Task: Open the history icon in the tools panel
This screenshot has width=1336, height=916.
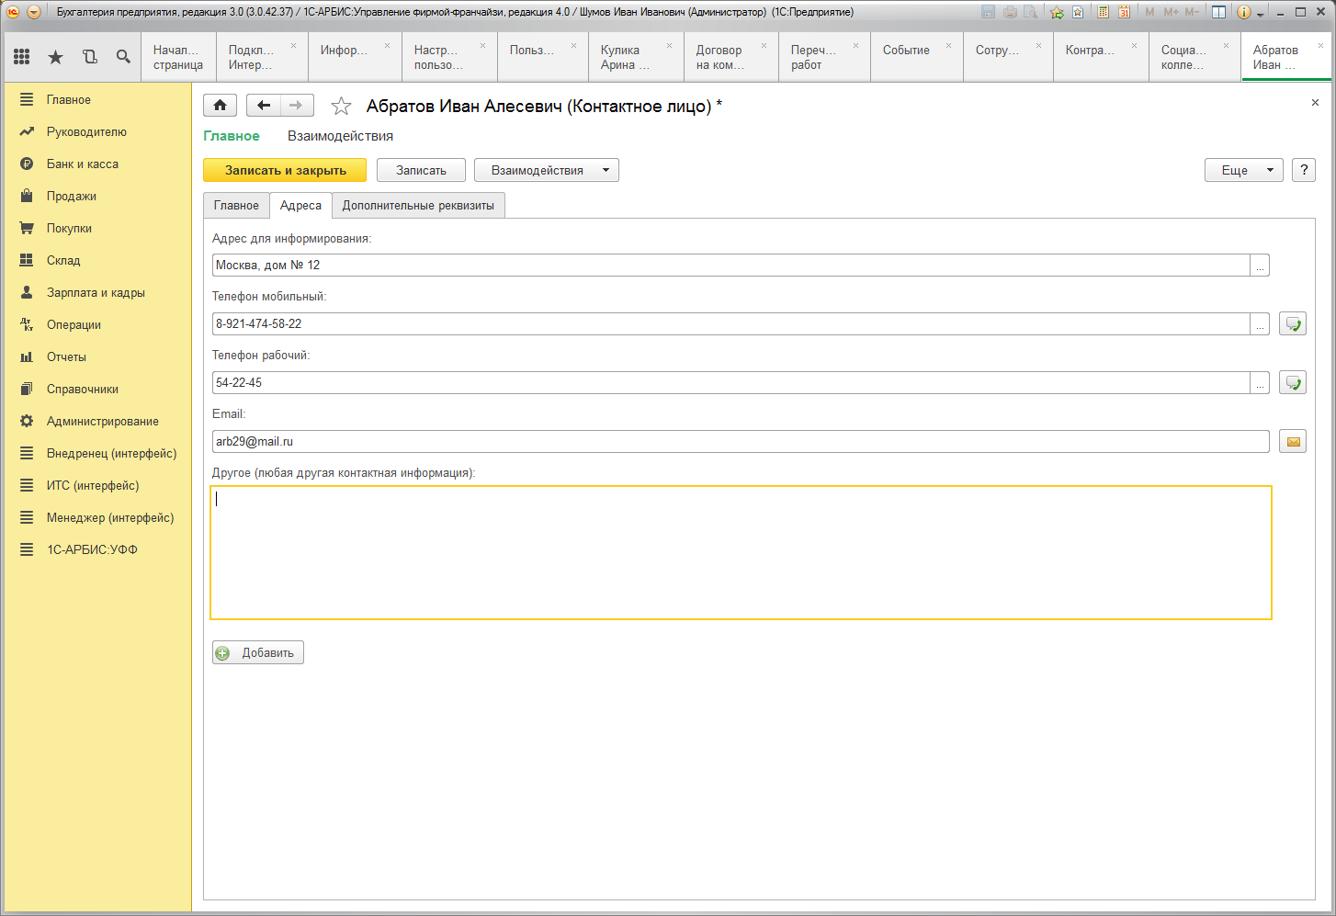Action: [x=90, y=57]
